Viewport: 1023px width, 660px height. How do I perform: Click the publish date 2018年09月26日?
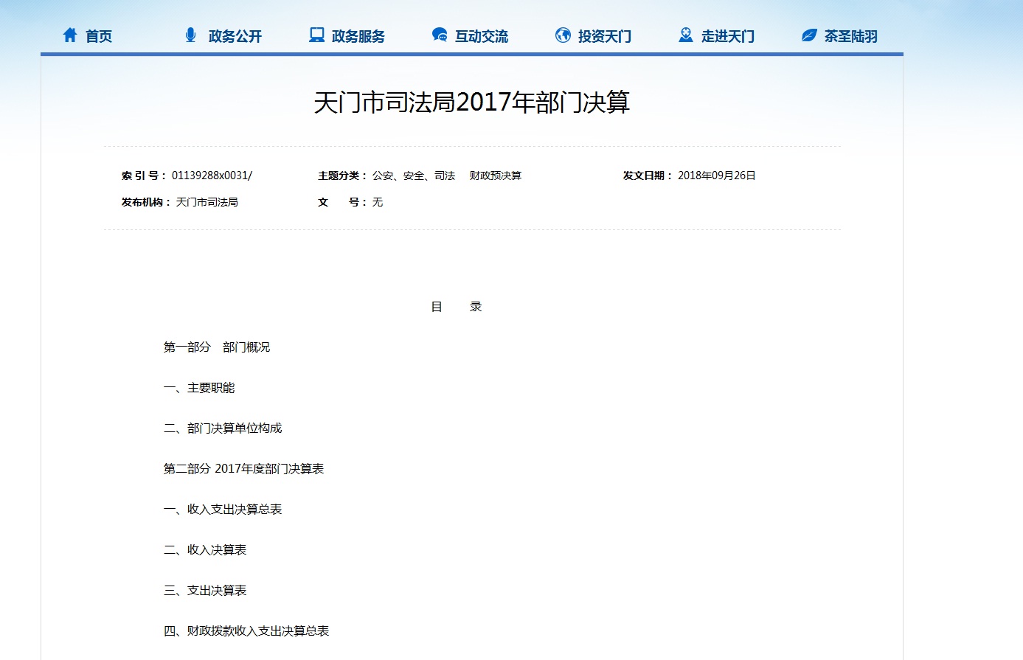tap(717, 176)
